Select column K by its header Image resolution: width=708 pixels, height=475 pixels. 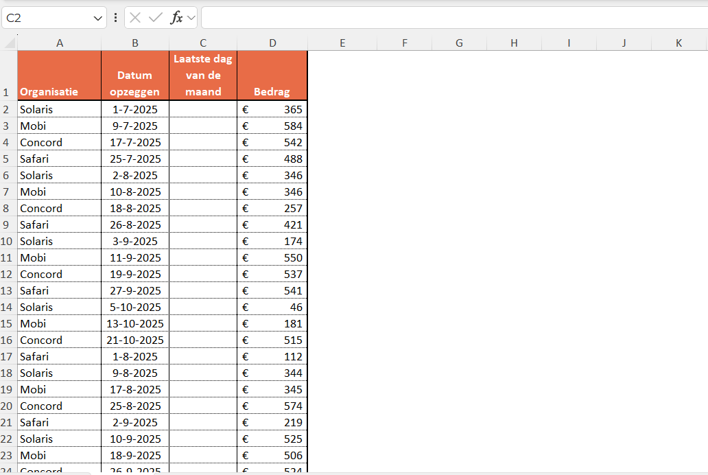coord(679,43)
